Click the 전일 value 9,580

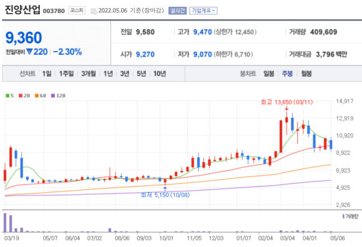145,32
